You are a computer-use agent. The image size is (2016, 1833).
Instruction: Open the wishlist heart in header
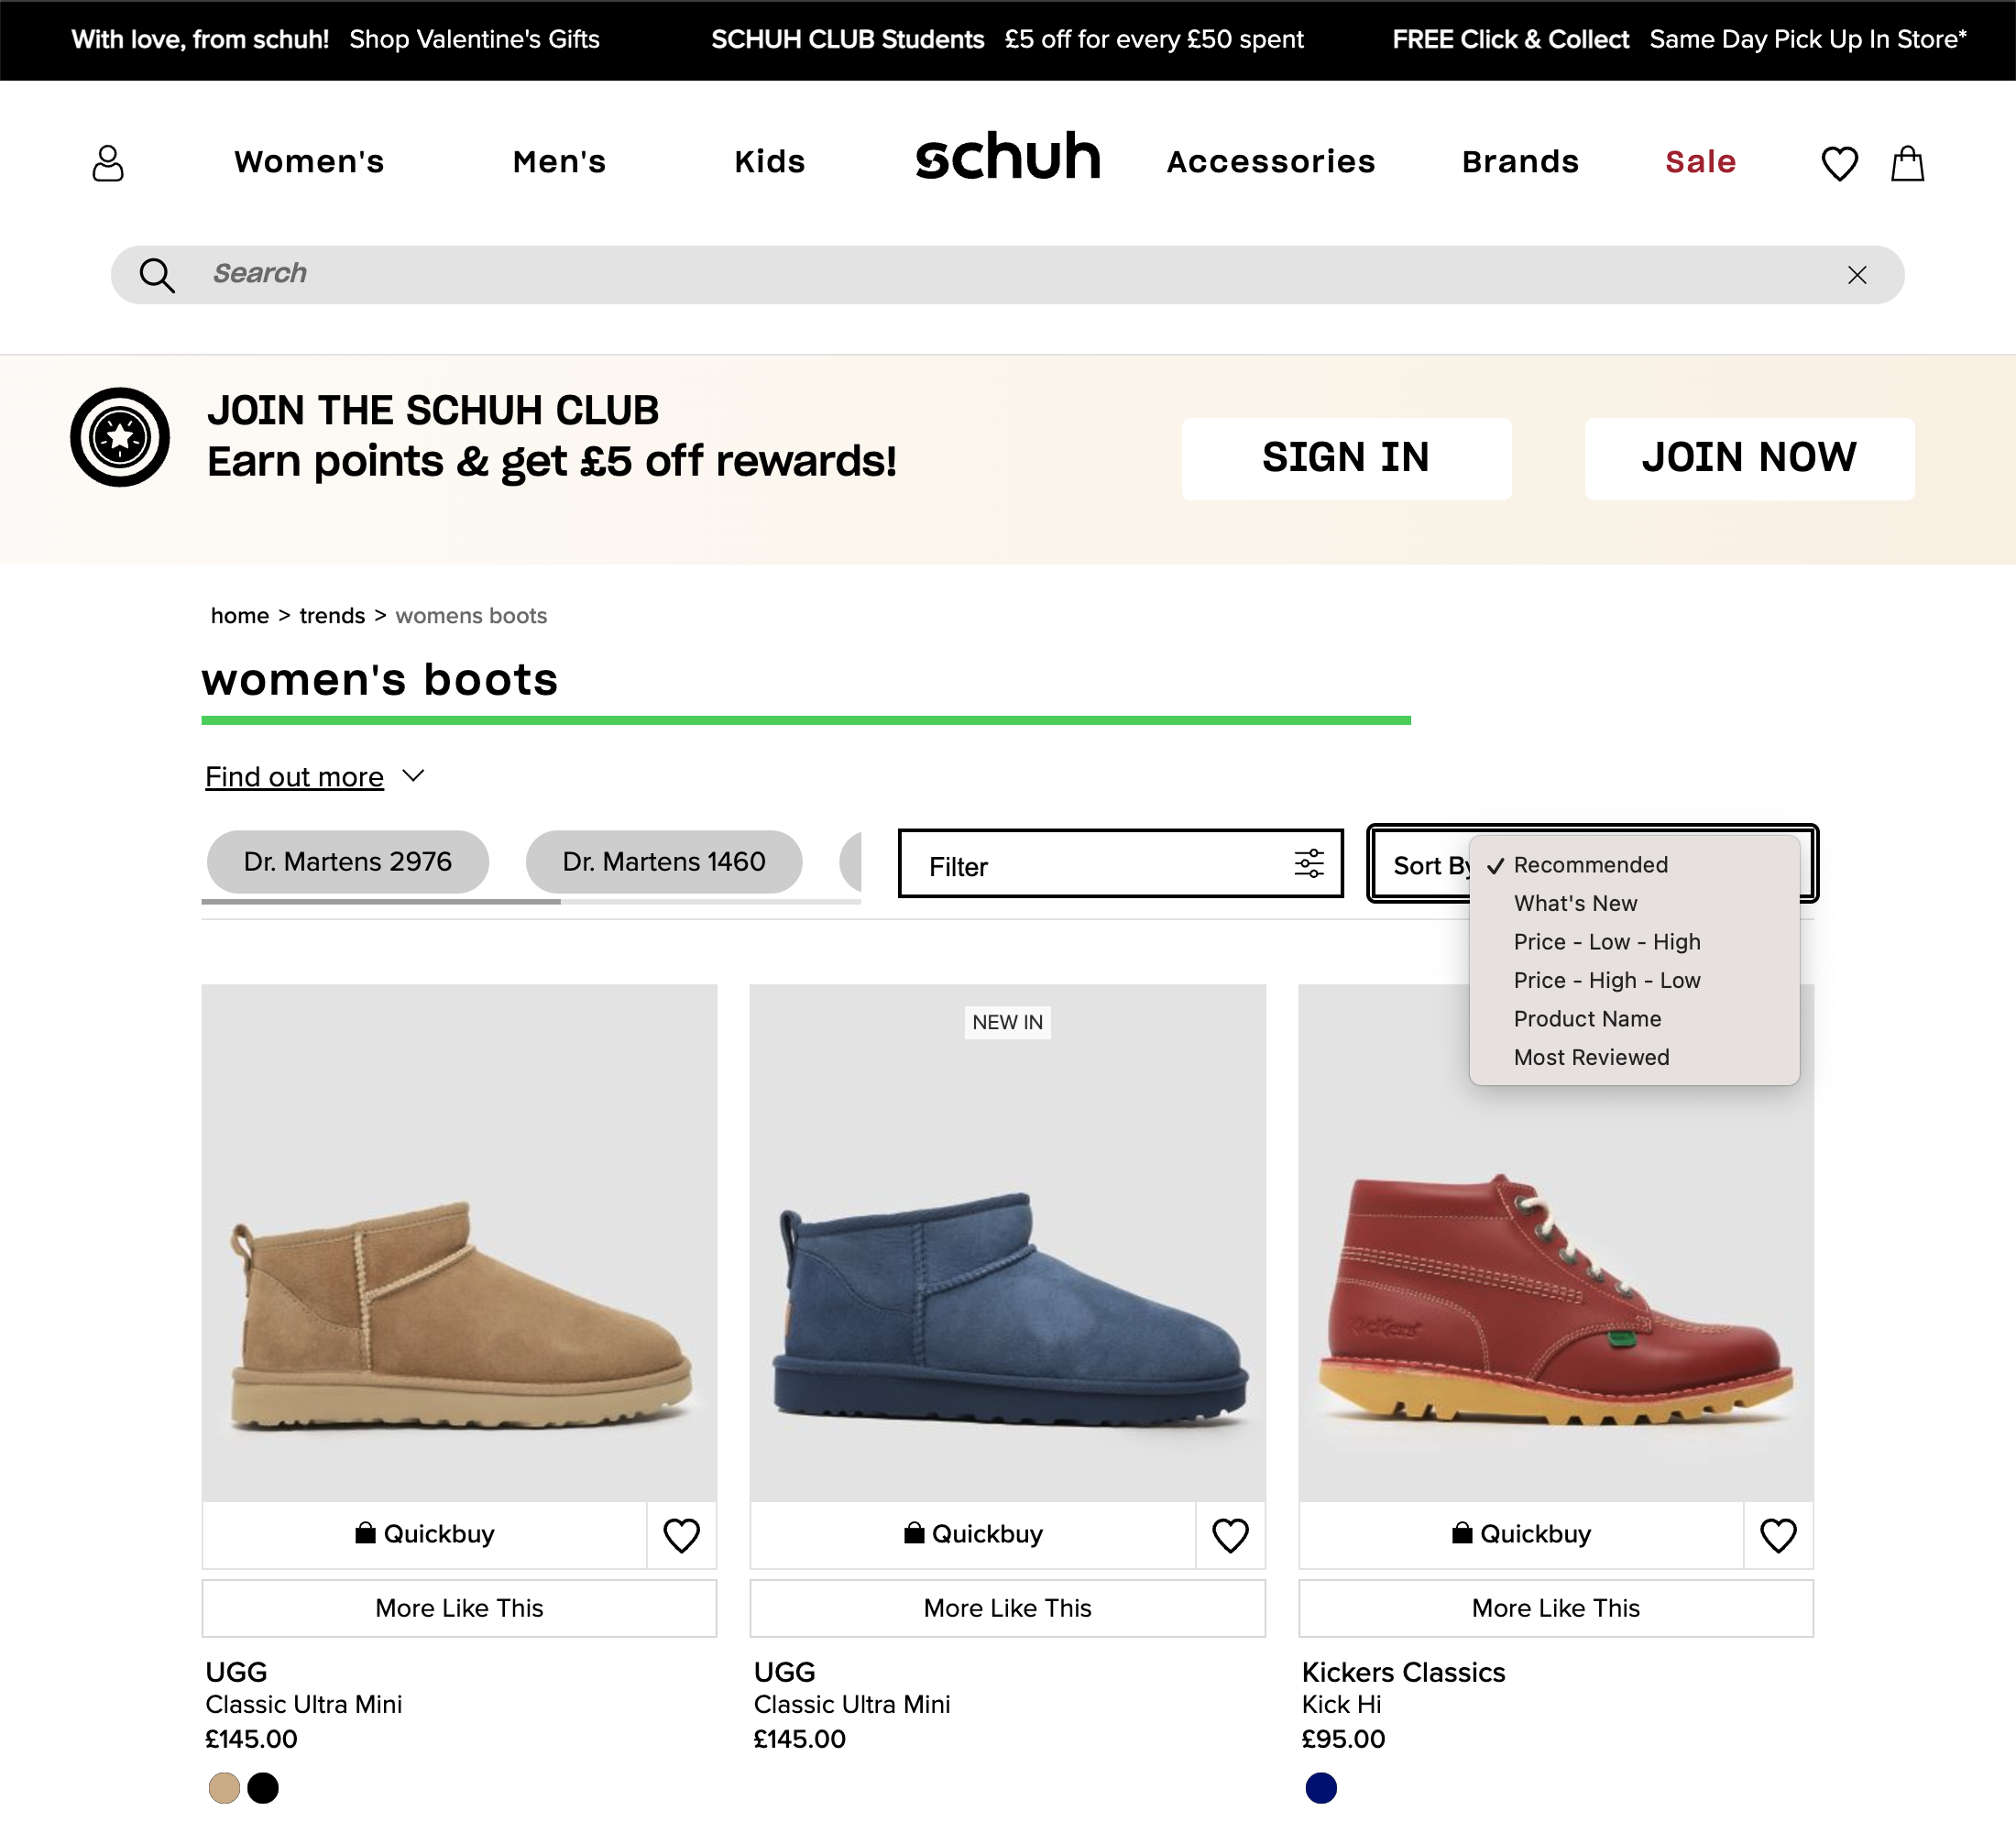pos(1839,163)
